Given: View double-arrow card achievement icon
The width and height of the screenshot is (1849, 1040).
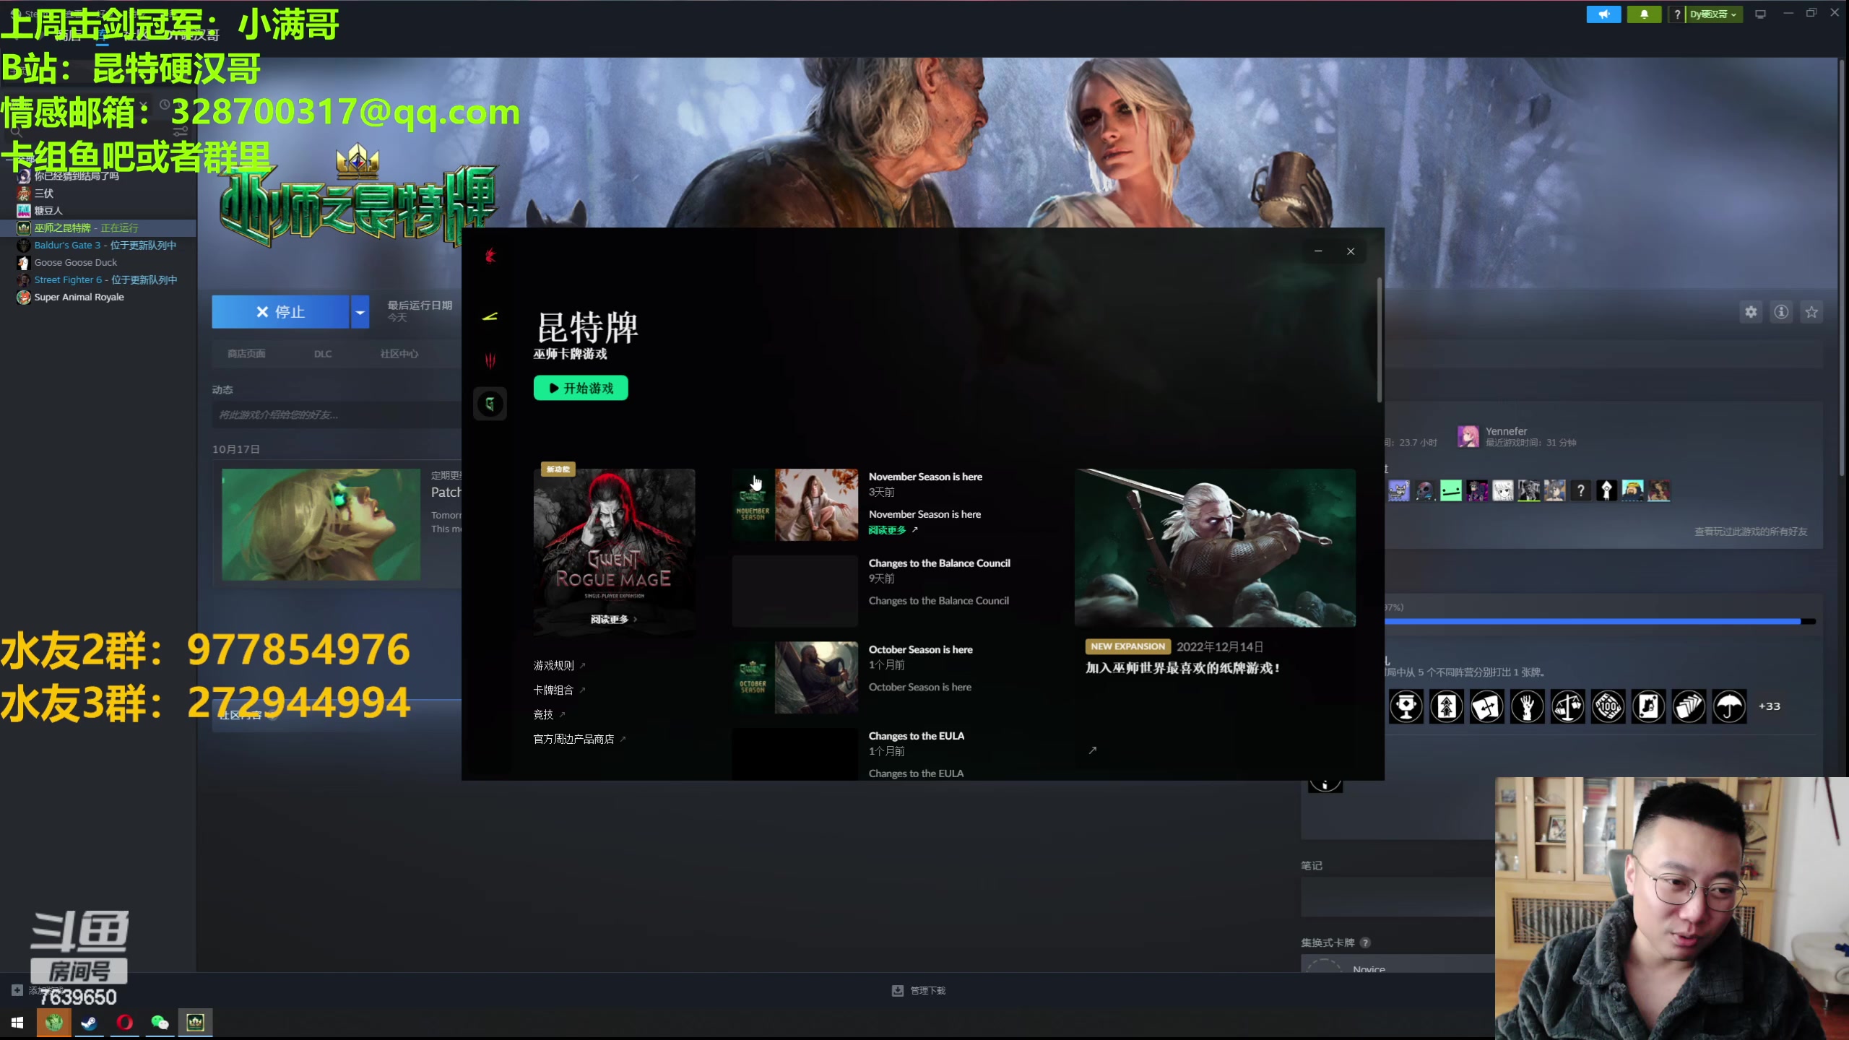Looking at the screenshot, I should [1447, 706].
